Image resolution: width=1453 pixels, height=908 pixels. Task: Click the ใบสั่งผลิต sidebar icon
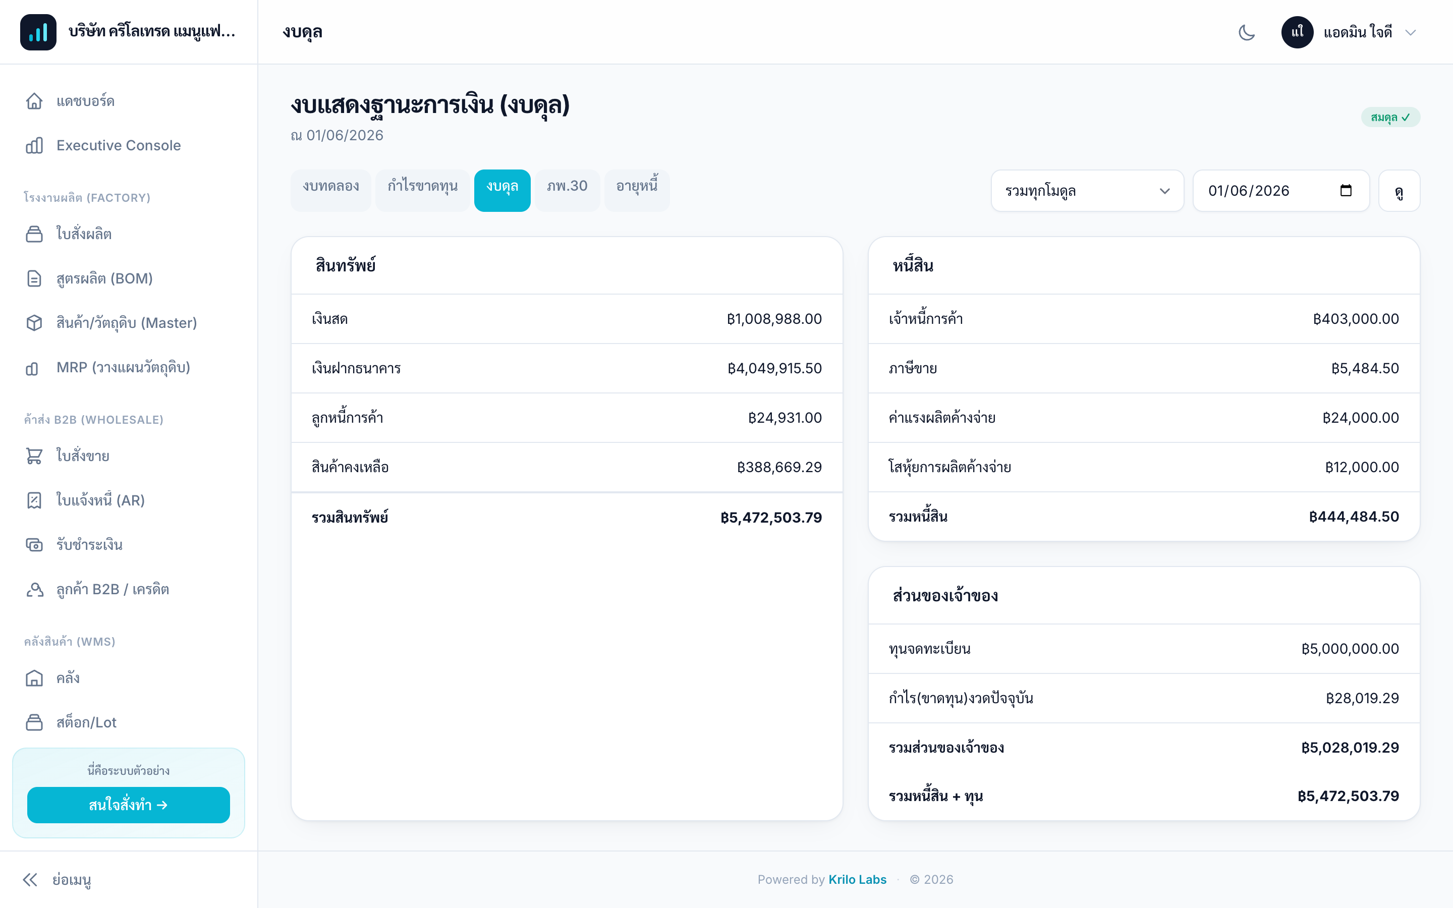34,234
